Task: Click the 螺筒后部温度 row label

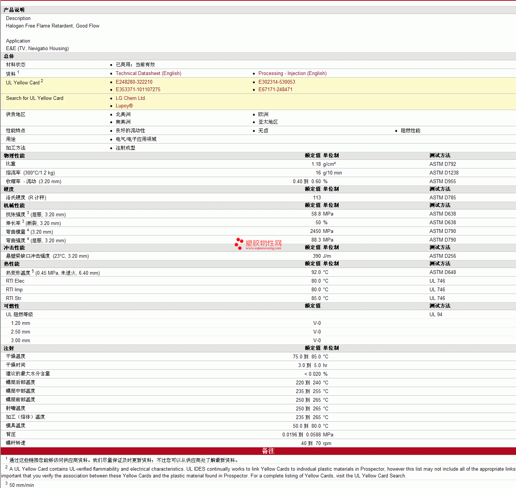Action: pyautogui.click(x=20, y=383)
